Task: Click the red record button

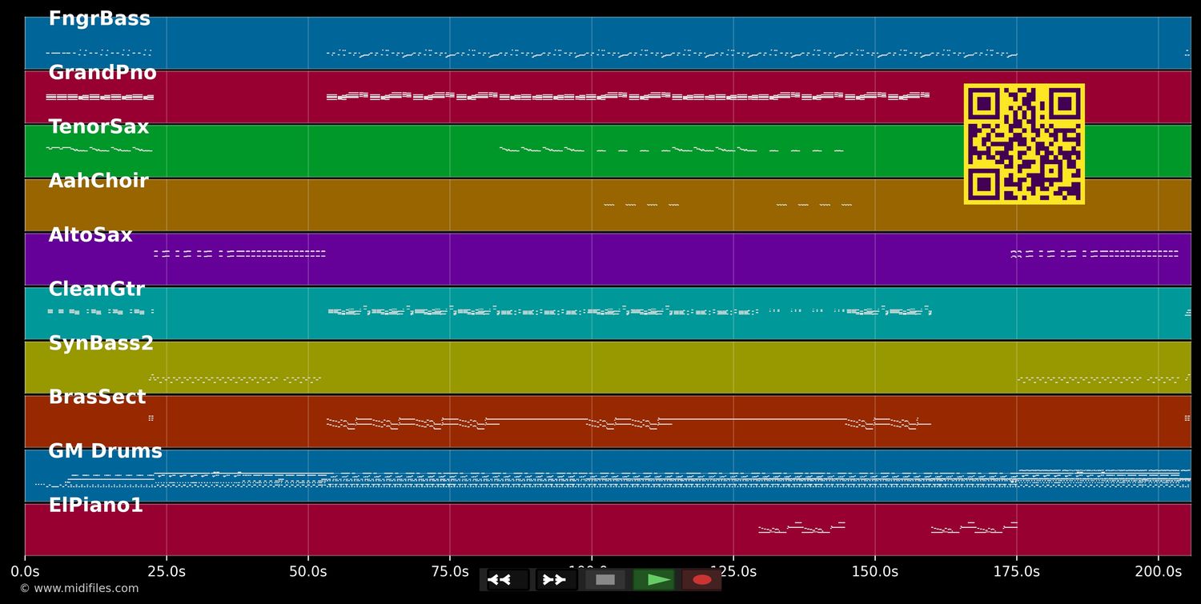Action: click(702, 580)
